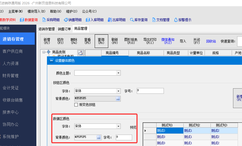Click the 新增 (F2) button
Viewport: 242px width, 146px height.
(47, 41)
